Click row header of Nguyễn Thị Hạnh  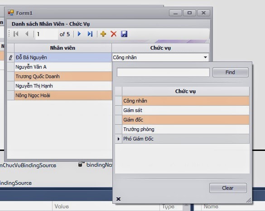(x=11, y=86)
